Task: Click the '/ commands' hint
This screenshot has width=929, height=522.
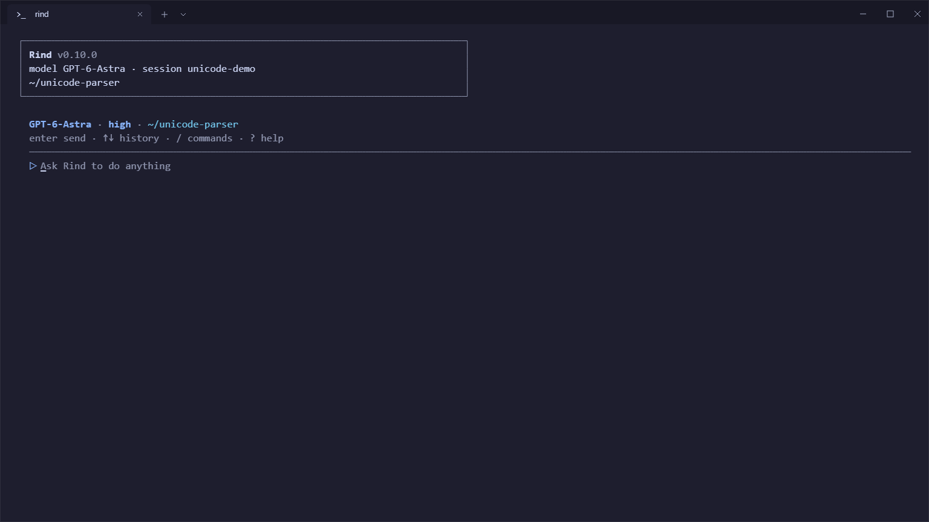Action: click(x=204, y=138)
